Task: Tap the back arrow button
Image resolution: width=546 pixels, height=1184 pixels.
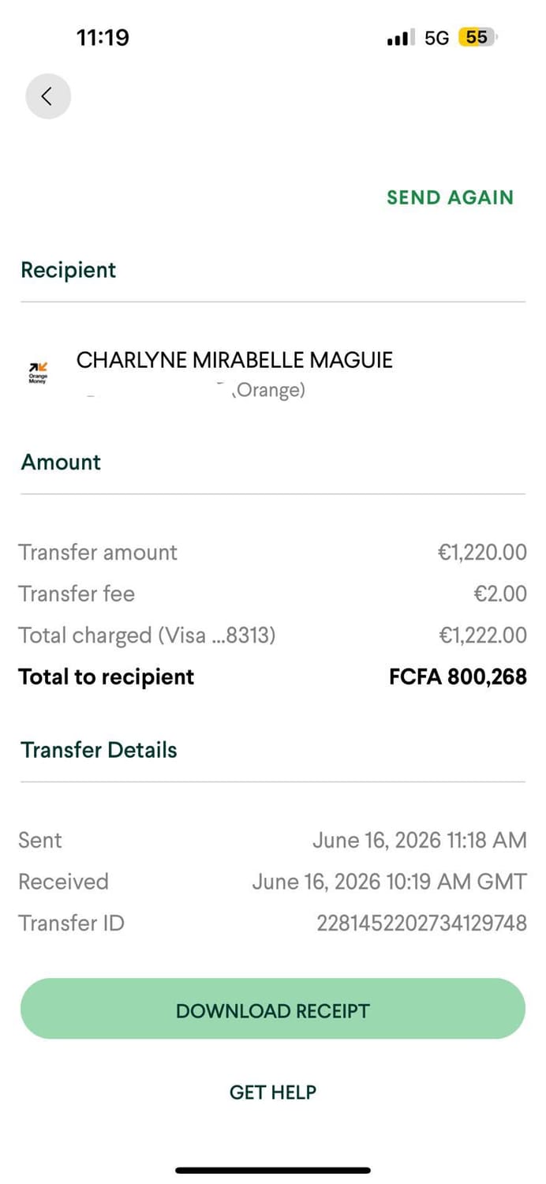Action: (x=48, y=96)
